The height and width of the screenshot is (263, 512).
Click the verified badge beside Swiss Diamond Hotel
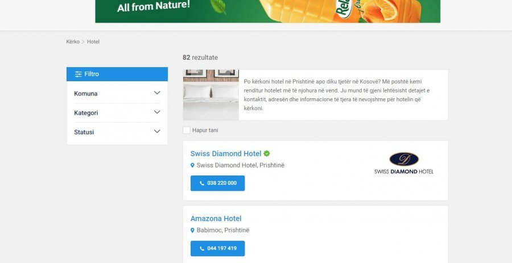[x=267, y=153]
